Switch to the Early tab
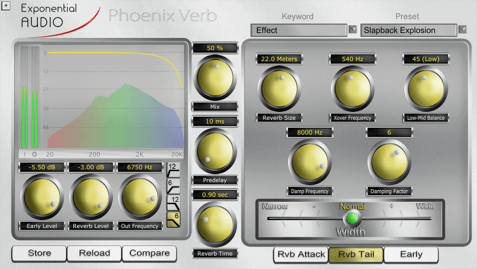 pyautogui.click(x=412, y=254)
